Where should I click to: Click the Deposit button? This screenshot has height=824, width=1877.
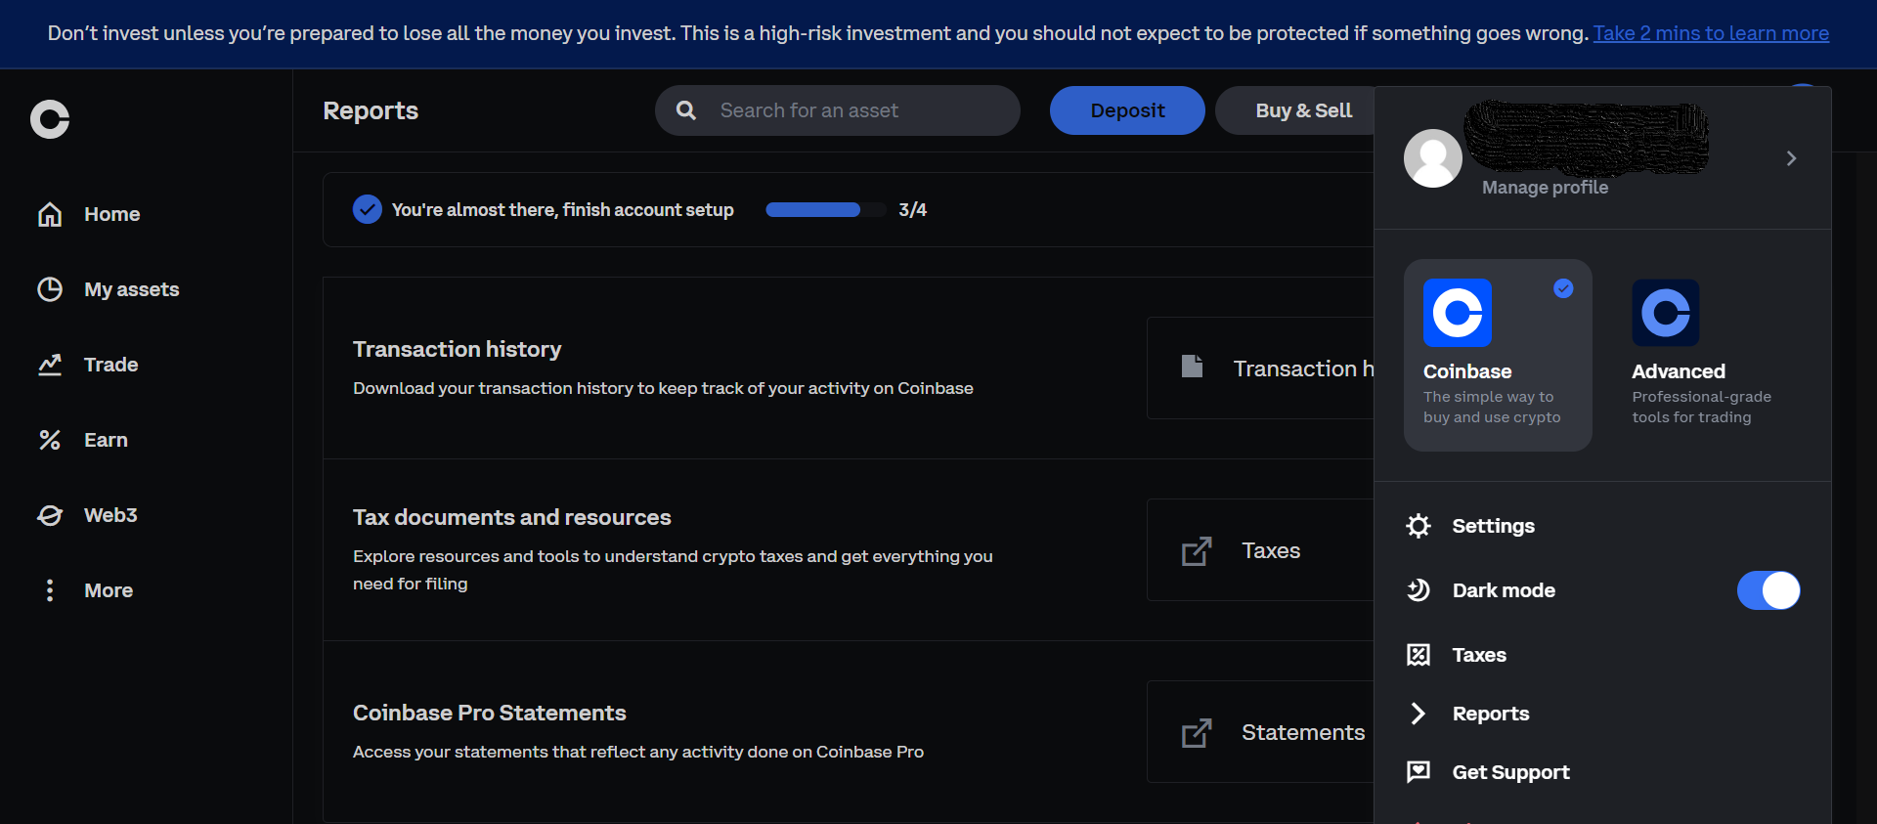coord(1127,110)
